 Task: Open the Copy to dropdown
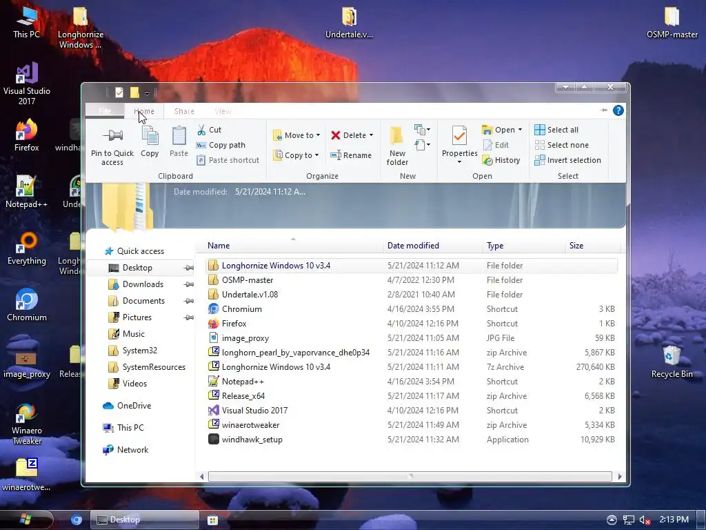(x=296, y=155)
